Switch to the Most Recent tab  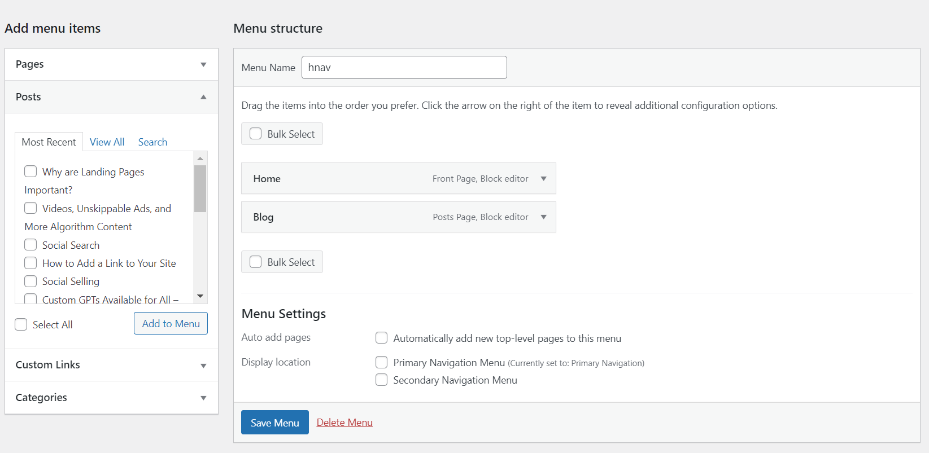49,142
